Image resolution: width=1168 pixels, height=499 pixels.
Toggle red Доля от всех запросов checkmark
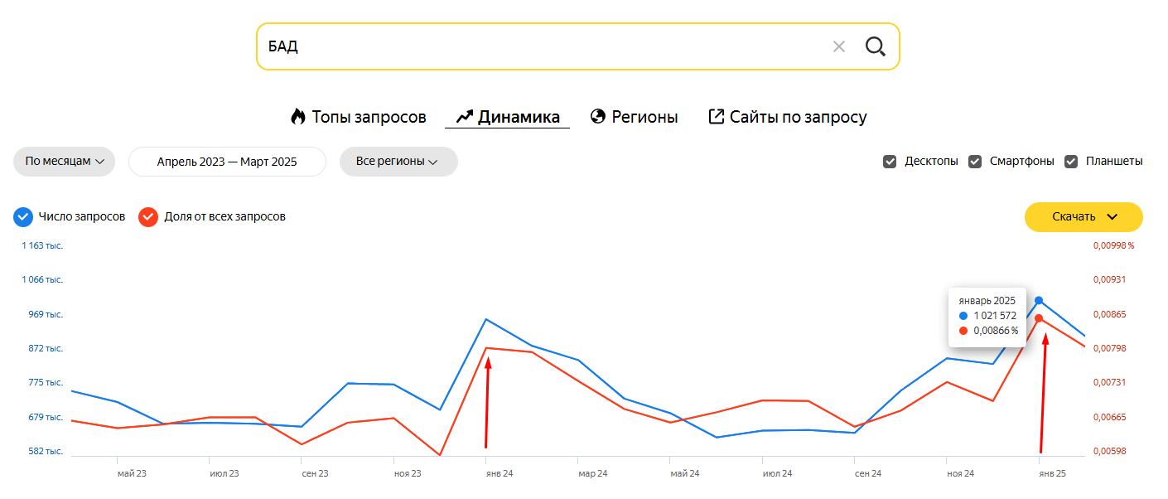[x=149, y=217]
